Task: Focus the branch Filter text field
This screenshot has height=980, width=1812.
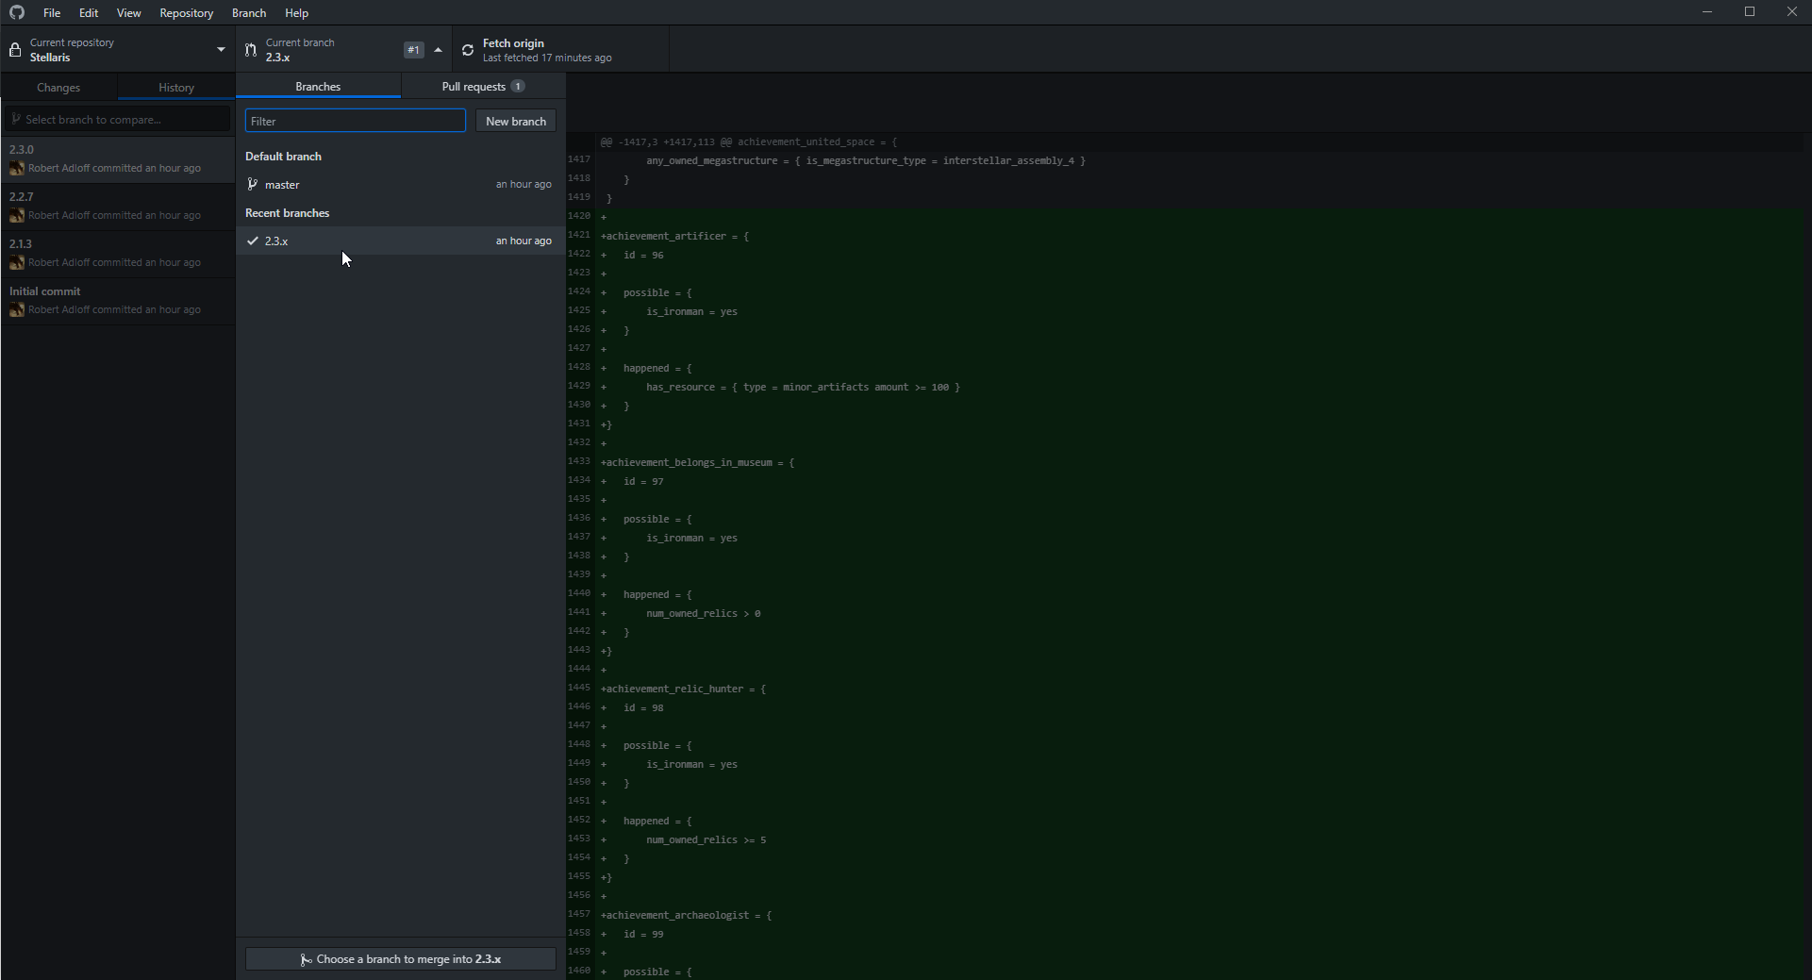Action: (355, 122)
